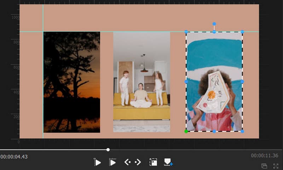283x170 pixels.
Task: Click the 0 origin label on the ruler
Action: point(18,142)
